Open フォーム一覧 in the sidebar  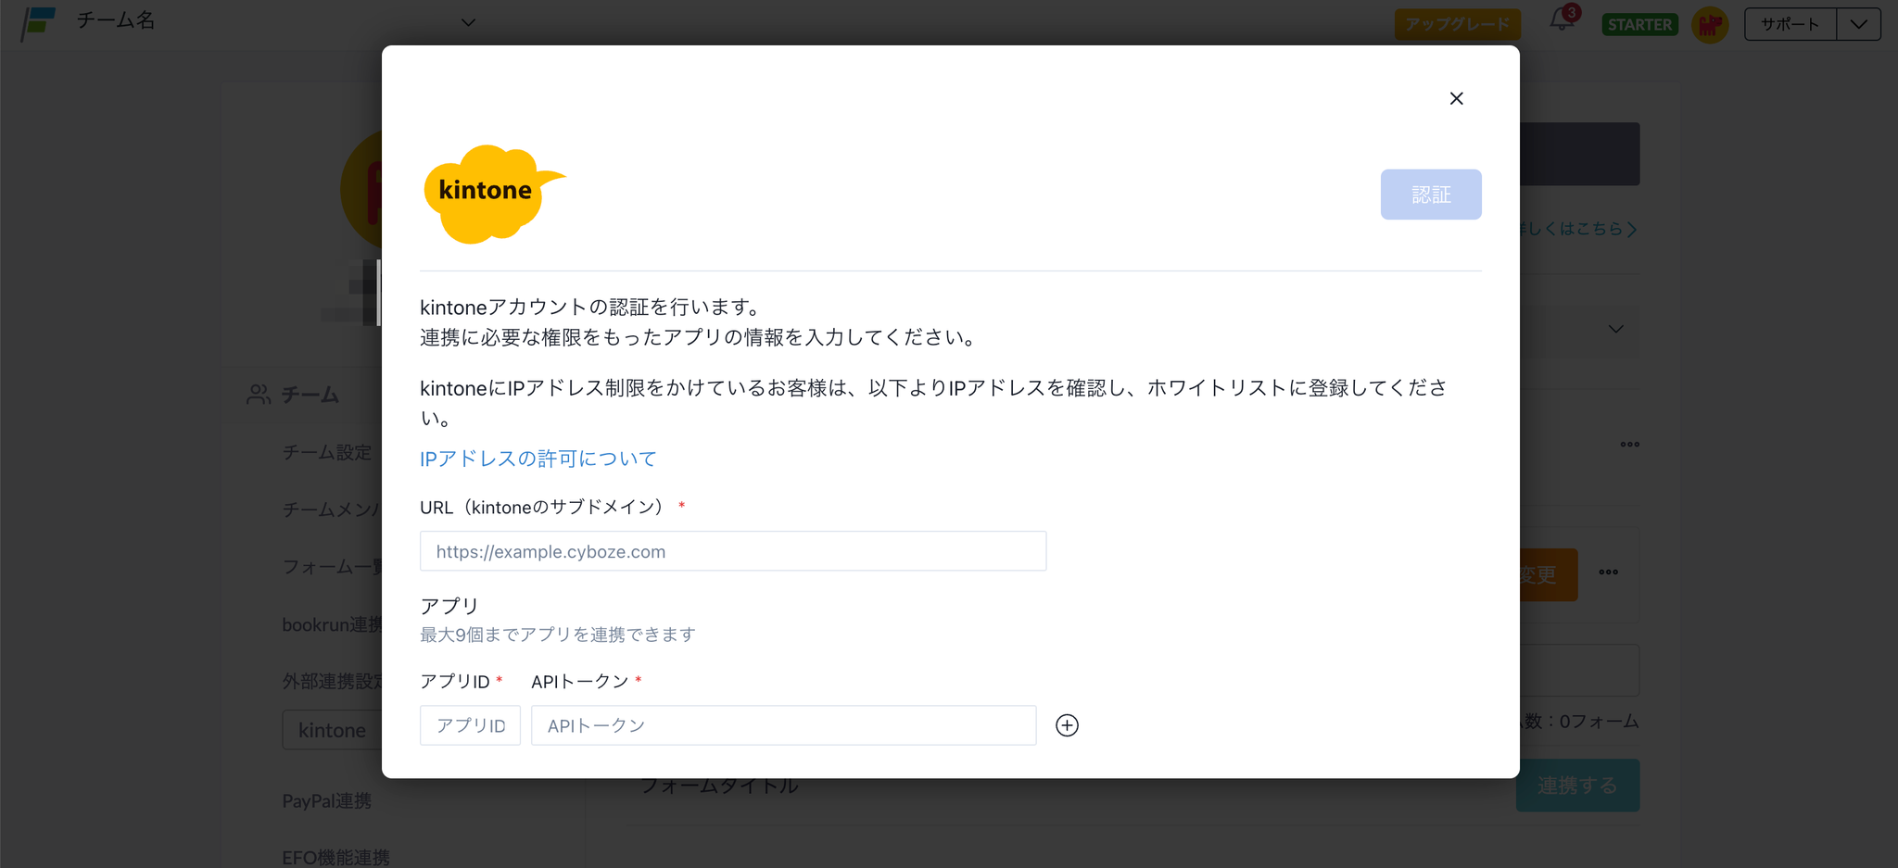tap(332, 567)
